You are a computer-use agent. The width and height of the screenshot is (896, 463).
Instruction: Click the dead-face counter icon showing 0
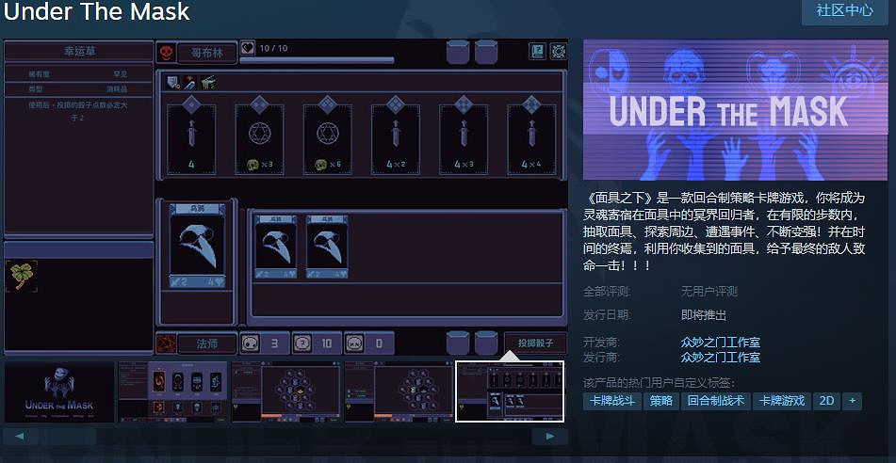(x=354, y=343)
